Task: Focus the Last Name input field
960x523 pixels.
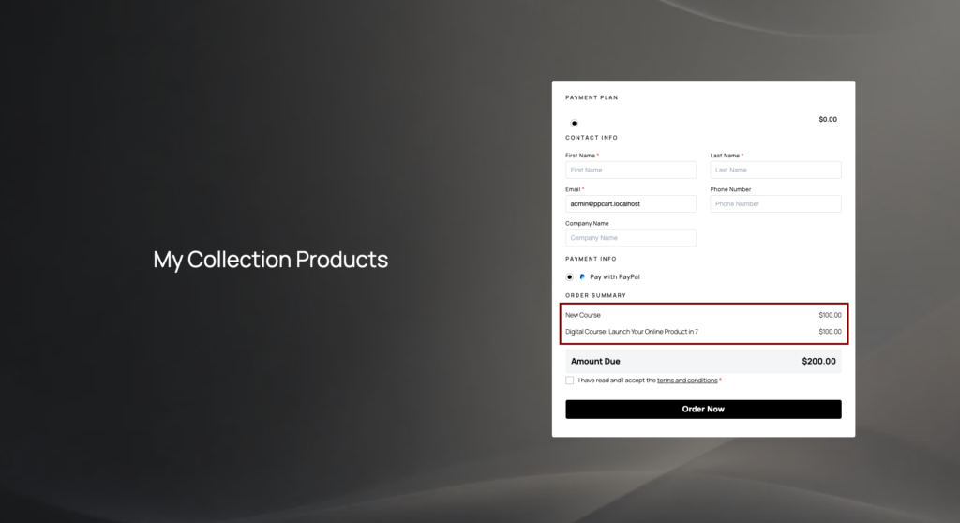Action: point(775,170)
